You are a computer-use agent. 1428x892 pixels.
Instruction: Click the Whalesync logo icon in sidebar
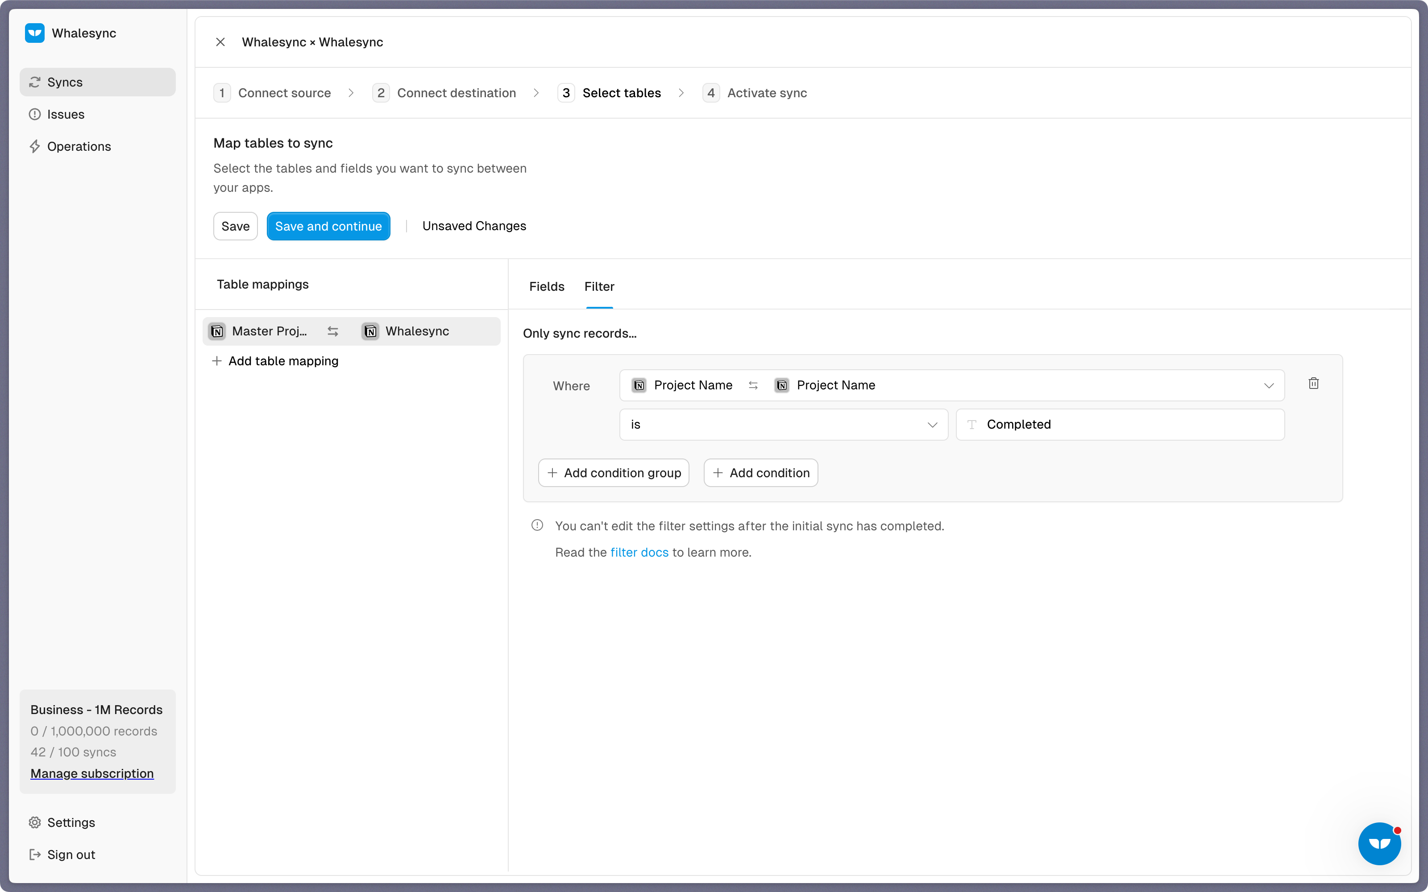click(x=35, y=33)
